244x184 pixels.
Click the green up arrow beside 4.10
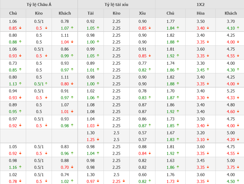pyautogui.click(x=238, y=28)
